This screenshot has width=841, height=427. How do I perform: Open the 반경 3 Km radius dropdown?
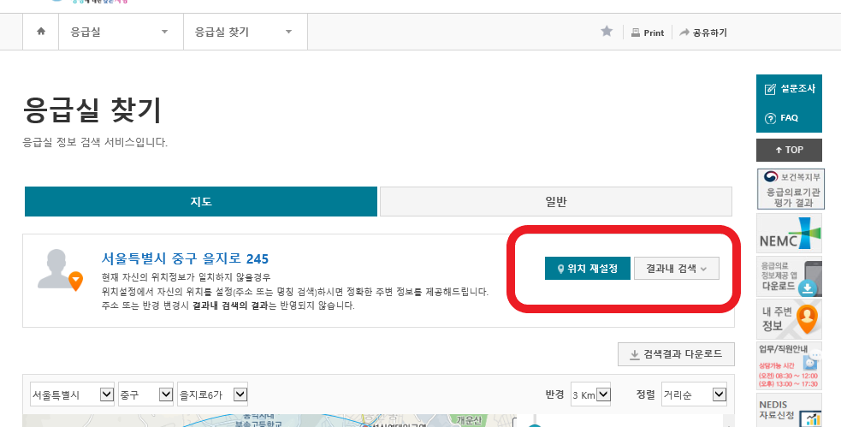point(590,394)
